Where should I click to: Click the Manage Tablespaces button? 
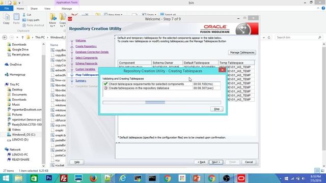click(242, 52)
